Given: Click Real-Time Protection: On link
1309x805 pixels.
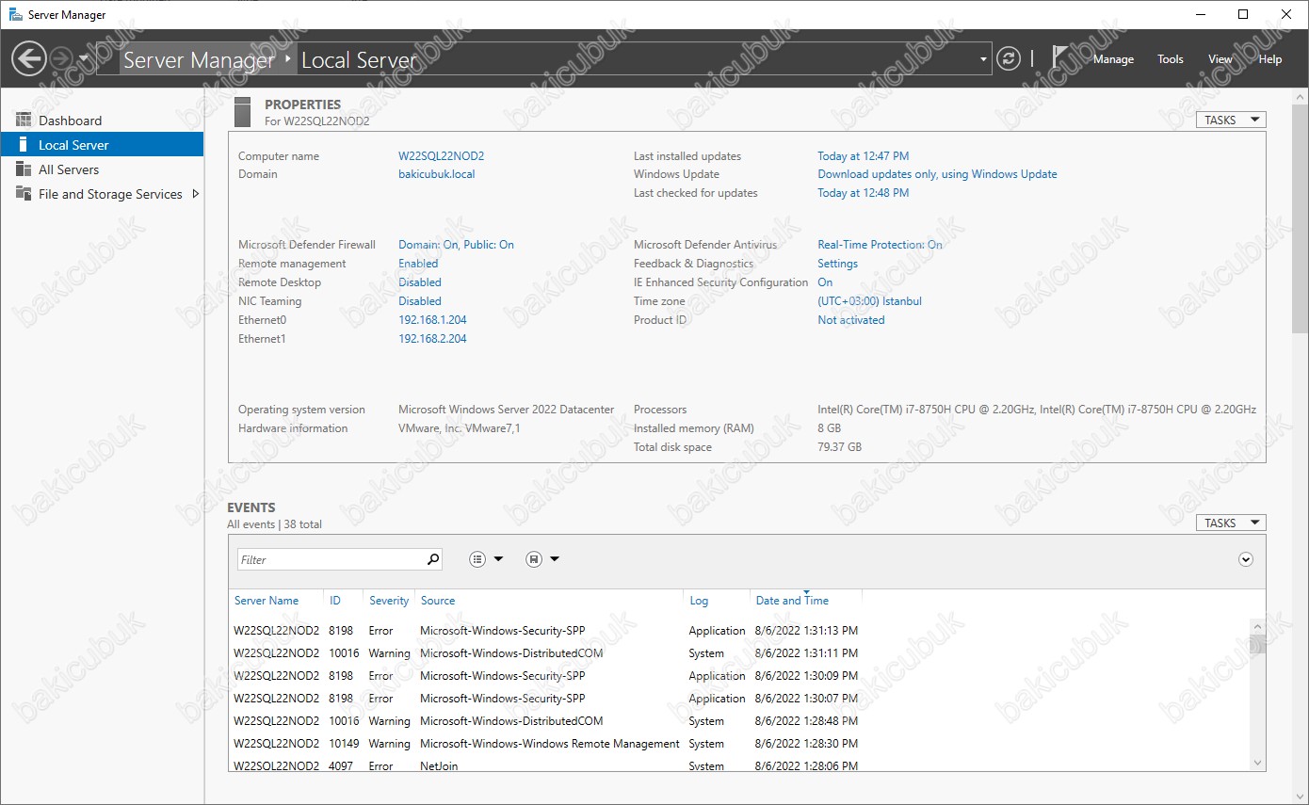Looking at the screenshot, I should point(880,245).
